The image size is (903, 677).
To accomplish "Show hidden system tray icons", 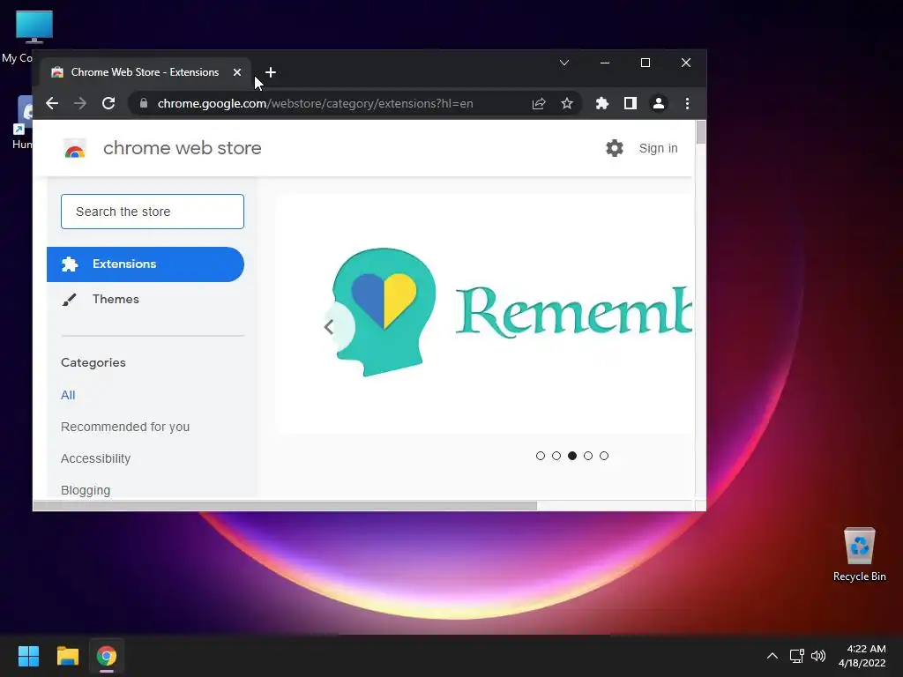I will pyautogui.click(x=772, y=656).
